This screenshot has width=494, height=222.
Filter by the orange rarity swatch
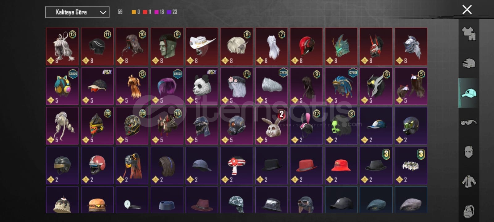coord(134,12)
